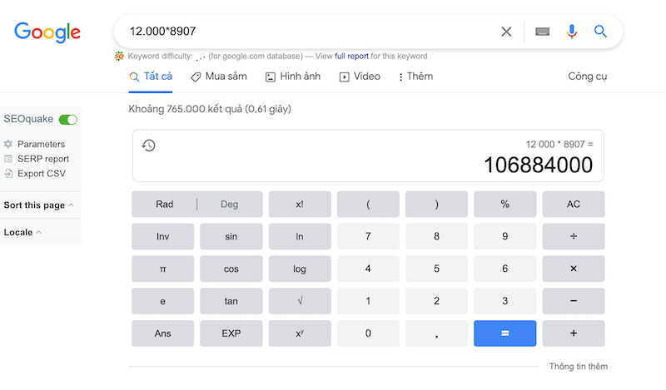Open the on-screen keyboard input tool

pos(543,32)
